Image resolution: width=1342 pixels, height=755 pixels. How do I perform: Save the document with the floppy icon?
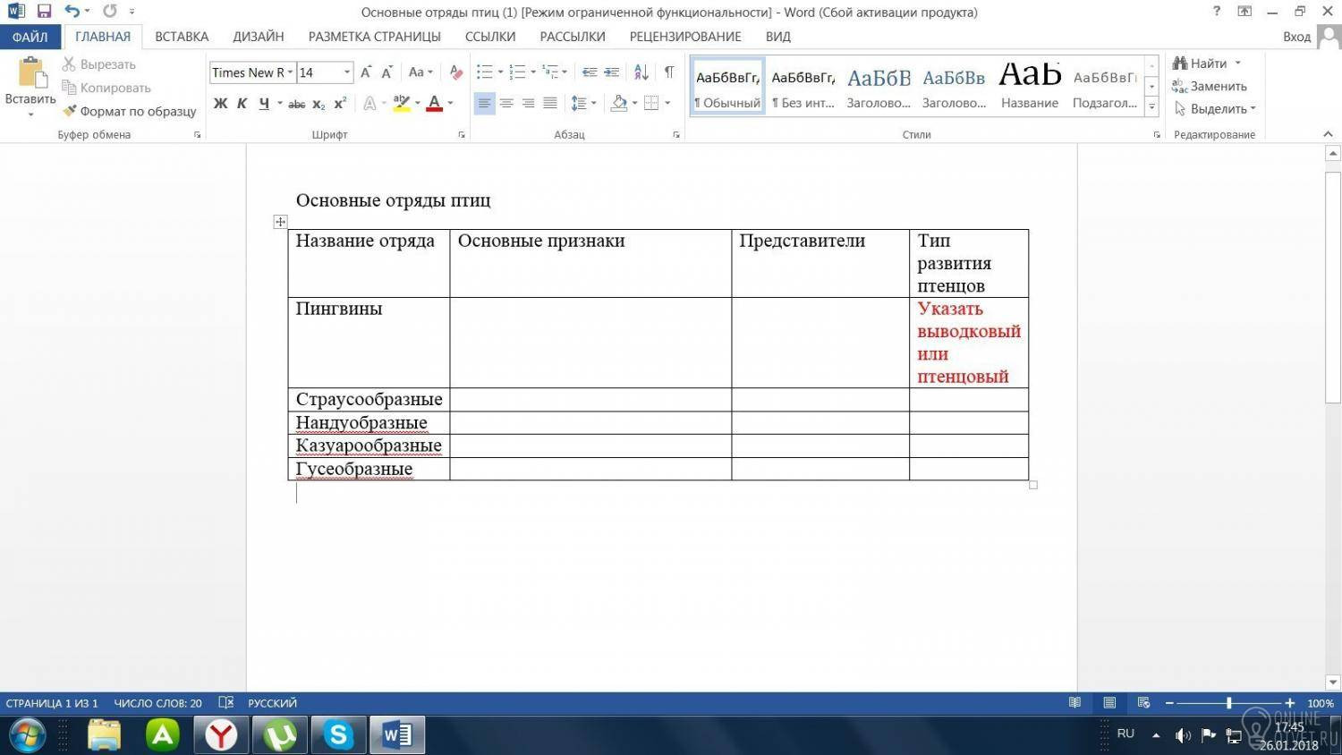click(44, 12)
